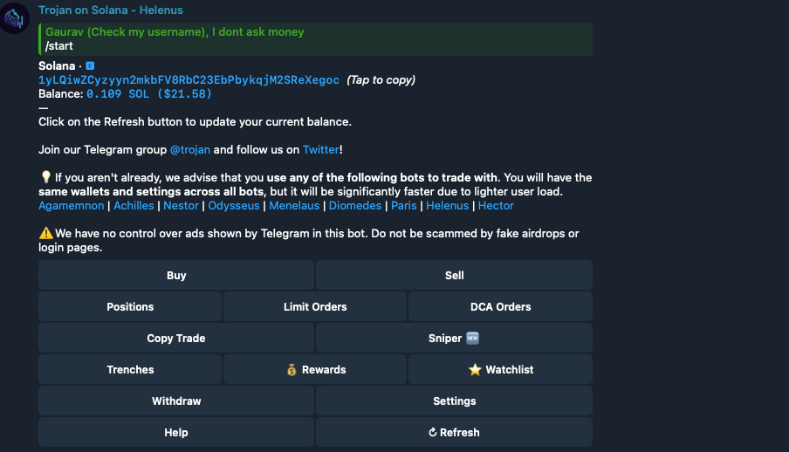Image resolution: width=789 pixels, height=452 pixels.
Task: Open DCA Orders
Action: click(x=500, y=306)
